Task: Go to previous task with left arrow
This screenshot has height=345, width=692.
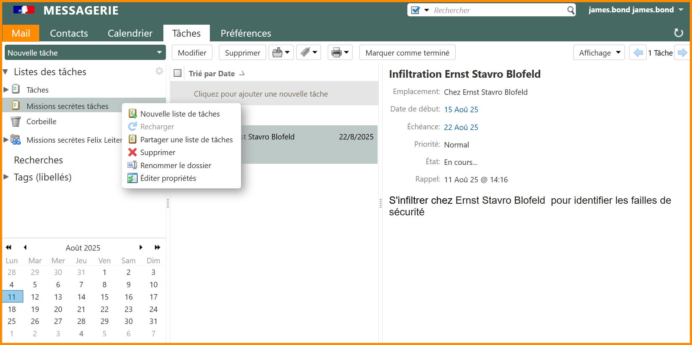Action: pos(638,53)
